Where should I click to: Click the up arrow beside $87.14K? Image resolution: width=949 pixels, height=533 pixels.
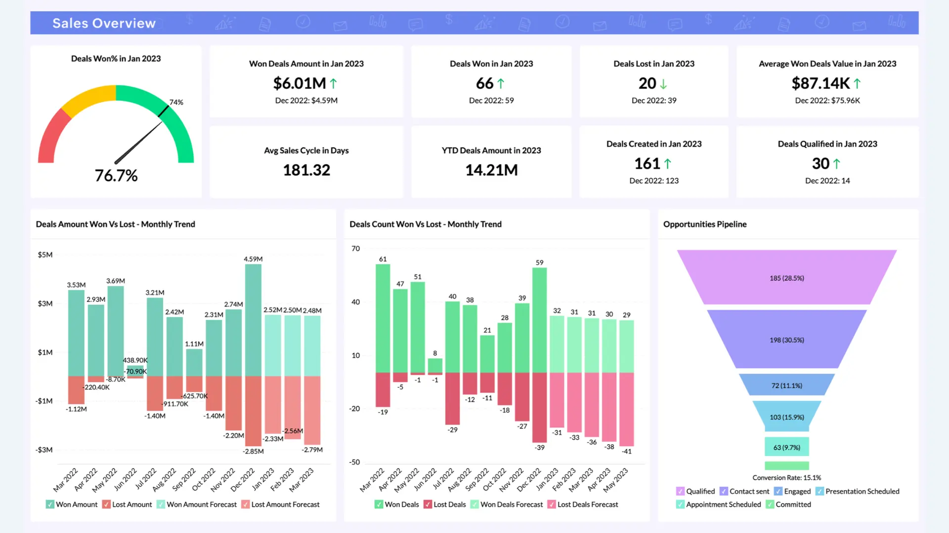pyautogui.click(x=857, y=84)
